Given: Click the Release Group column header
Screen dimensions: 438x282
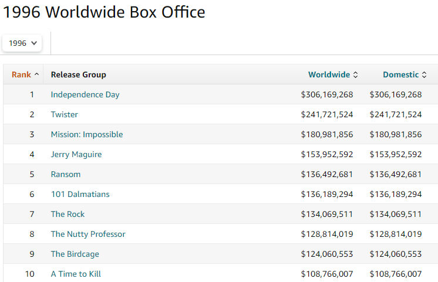Looking at the screenshot, I should pyautogui.click(x=78, y=74).
